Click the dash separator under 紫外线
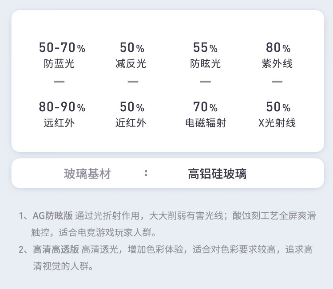 click(x=277, y=82)
